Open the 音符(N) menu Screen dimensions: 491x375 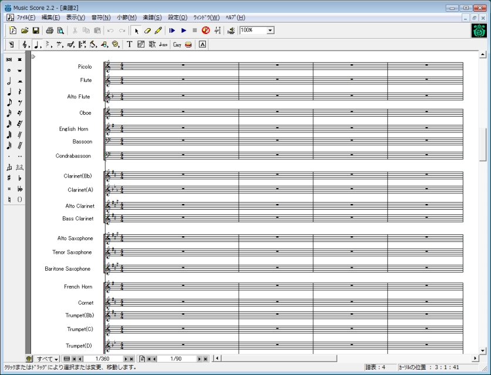coord(101,18)
